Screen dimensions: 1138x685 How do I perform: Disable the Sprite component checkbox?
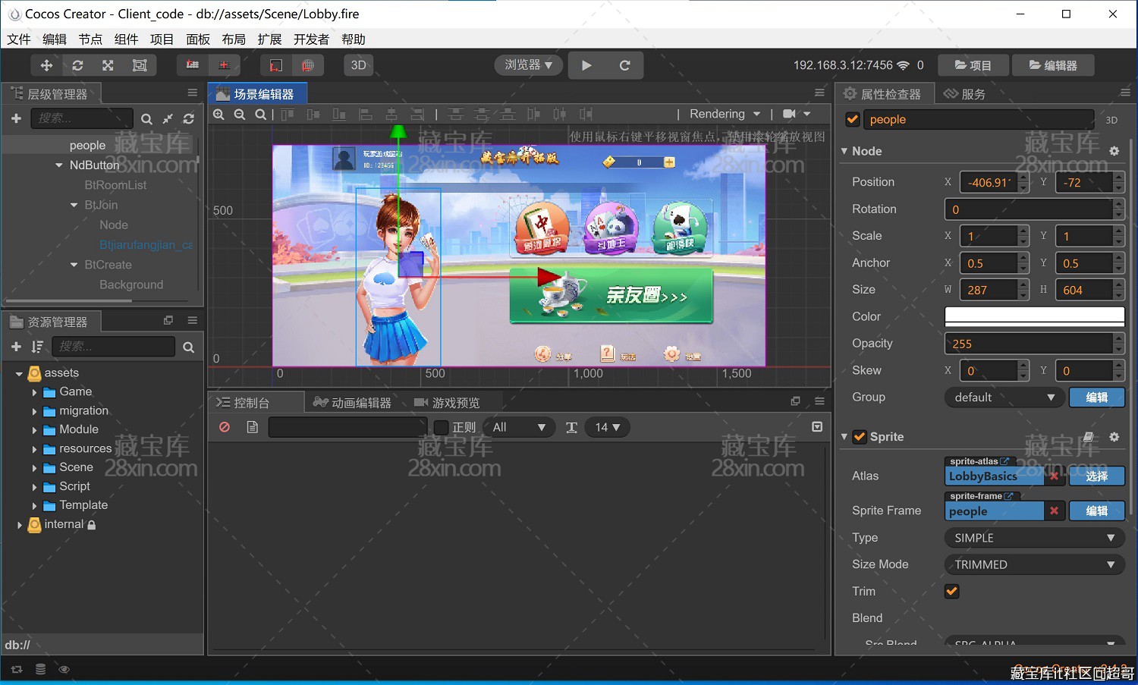click(860, 437)
